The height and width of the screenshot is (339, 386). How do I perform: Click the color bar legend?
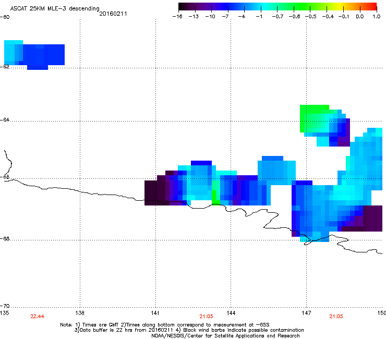278,7
